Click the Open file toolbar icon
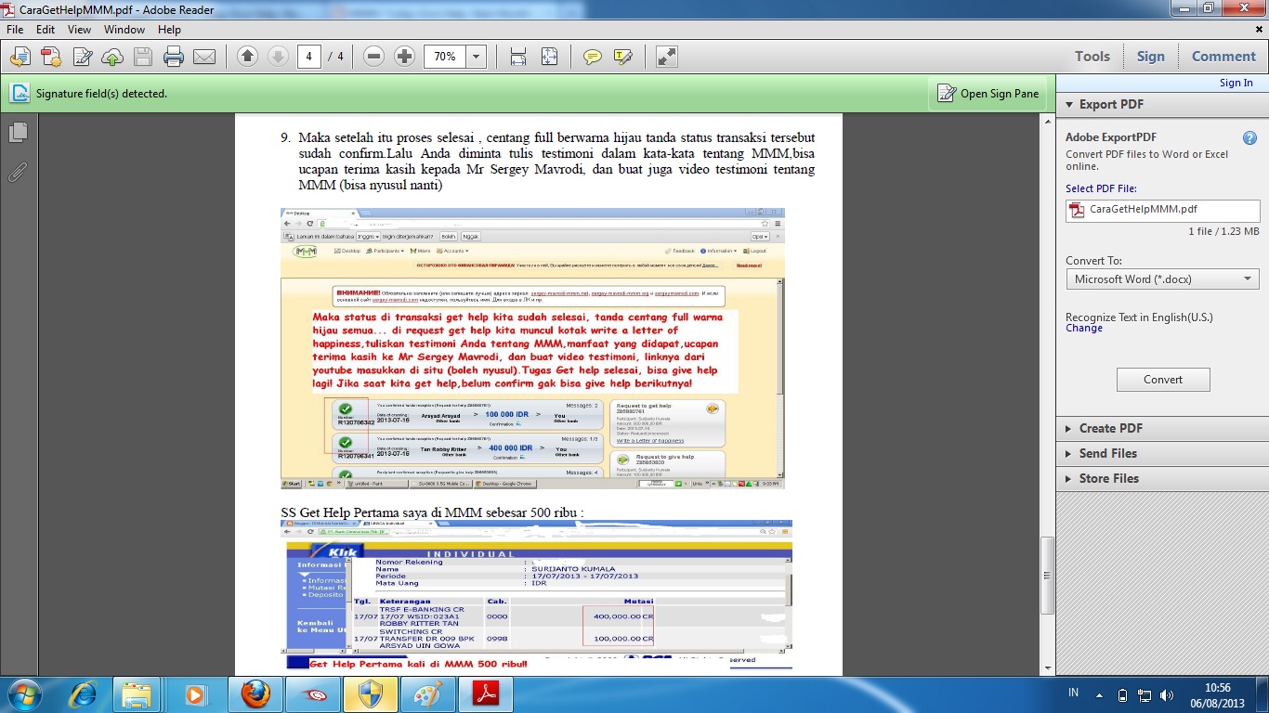Viewport: 1269px width, 713px height. (x=20, y=57)
